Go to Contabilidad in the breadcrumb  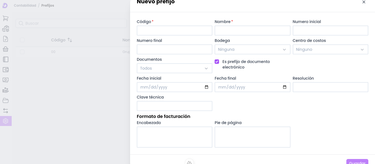[x=25, y=6]
